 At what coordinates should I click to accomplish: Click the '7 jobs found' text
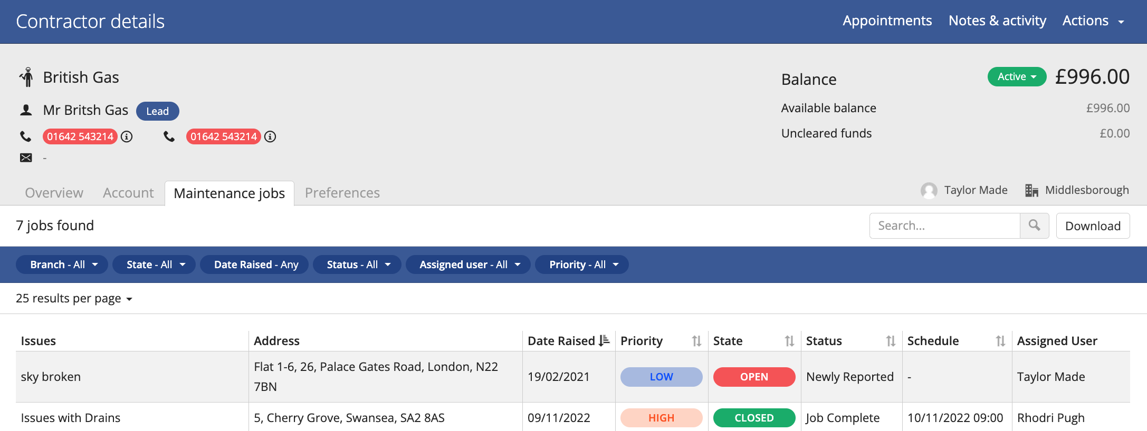click(55, 226)
